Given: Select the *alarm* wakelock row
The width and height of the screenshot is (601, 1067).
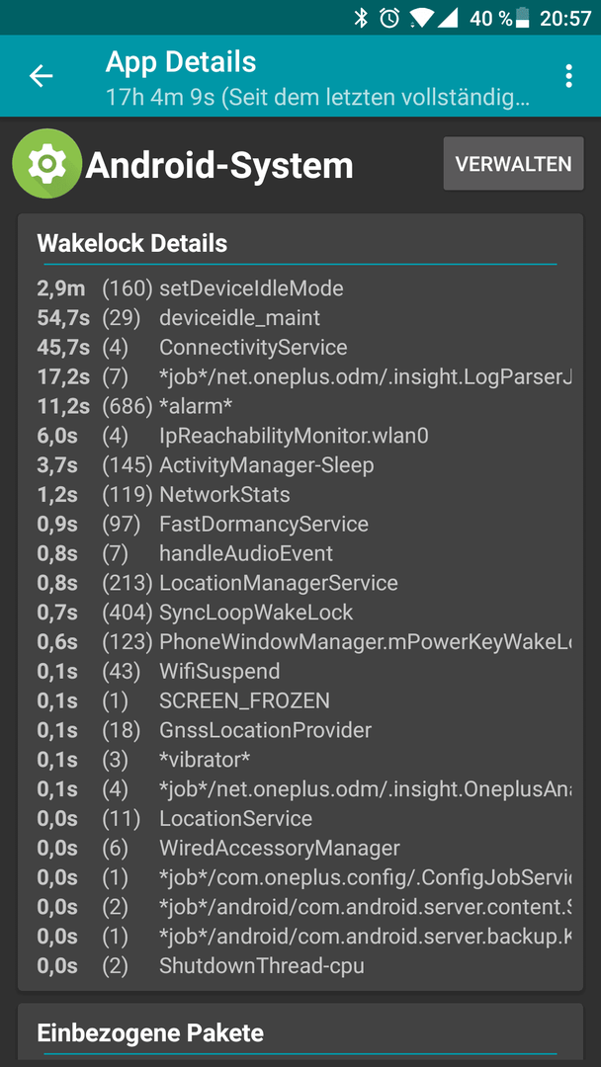Looking at the screenshot, I should 300,406.
